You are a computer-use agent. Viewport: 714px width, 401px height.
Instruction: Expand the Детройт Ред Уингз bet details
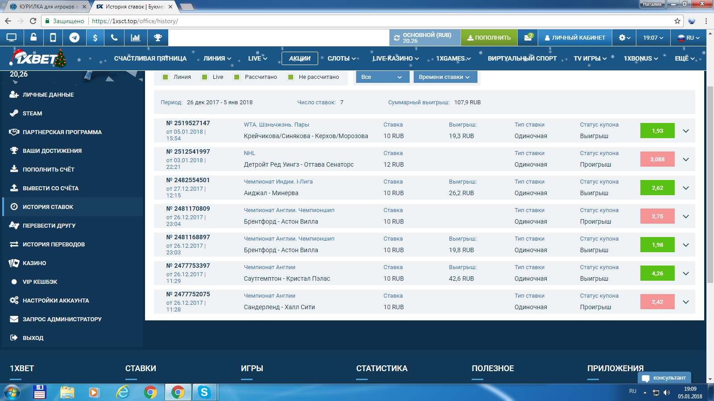686,160
